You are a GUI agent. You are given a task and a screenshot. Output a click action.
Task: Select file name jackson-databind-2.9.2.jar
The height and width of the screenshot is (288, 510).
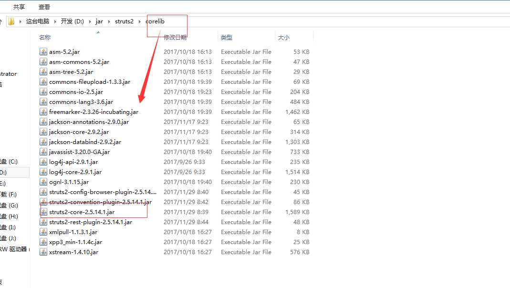click(85, 142)
